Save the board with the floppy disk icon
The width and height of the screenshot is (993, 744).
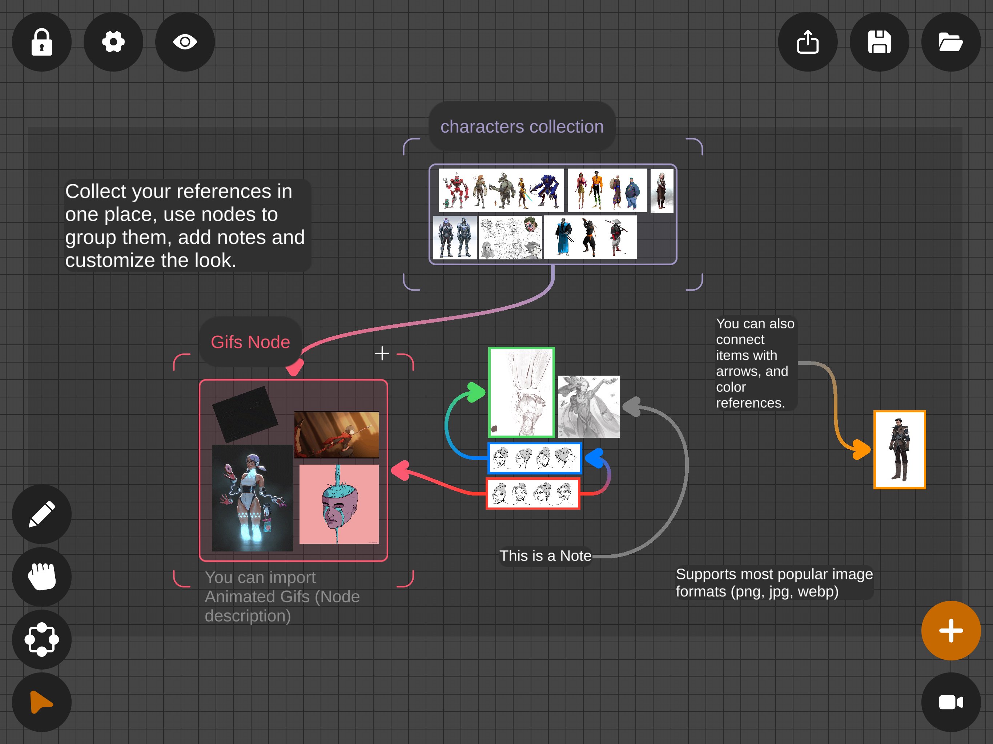pyautogui.click(x=879, y=42)
